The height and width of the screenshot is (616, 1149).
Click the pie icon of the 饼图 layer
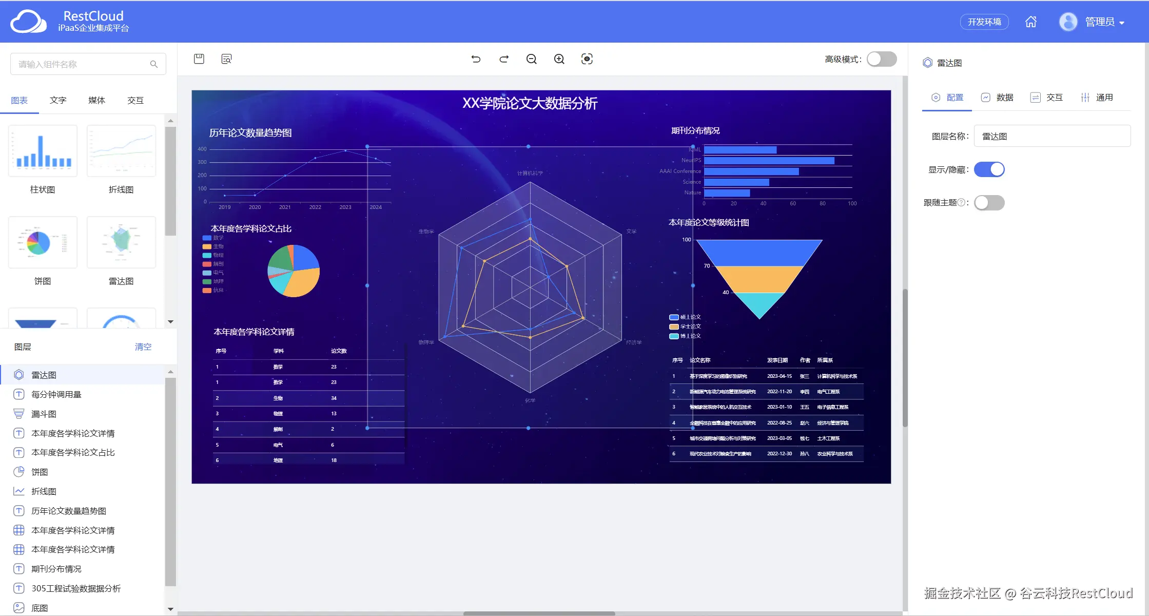coord(19,472)
